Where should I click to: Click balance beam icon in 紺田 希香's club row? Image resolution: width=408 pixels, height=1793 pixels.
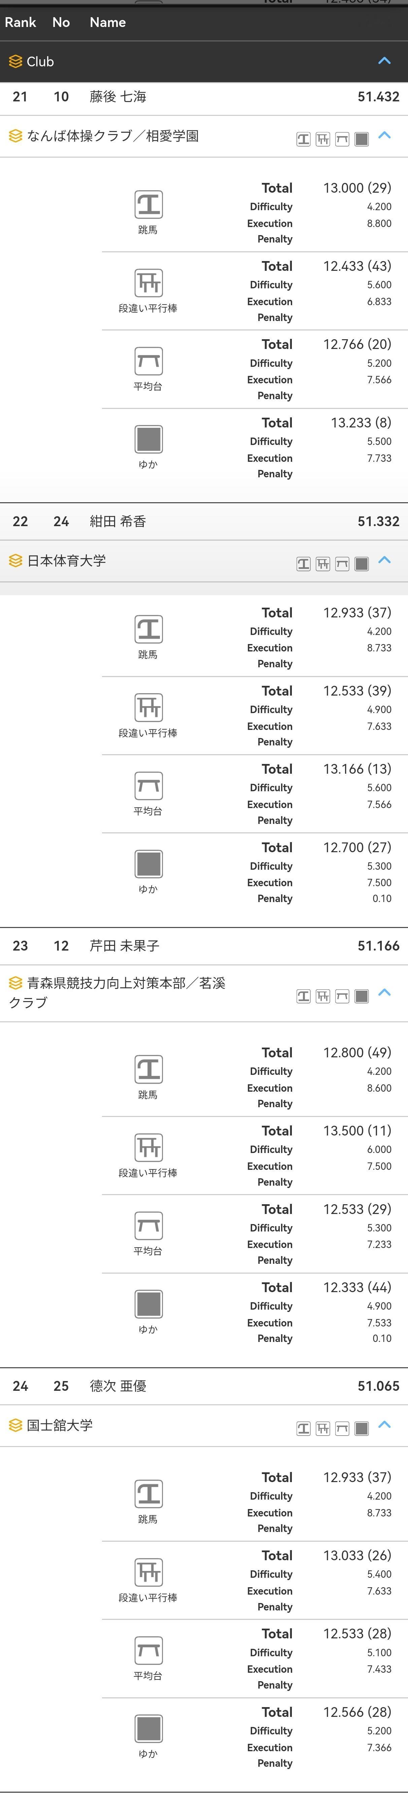342,564
